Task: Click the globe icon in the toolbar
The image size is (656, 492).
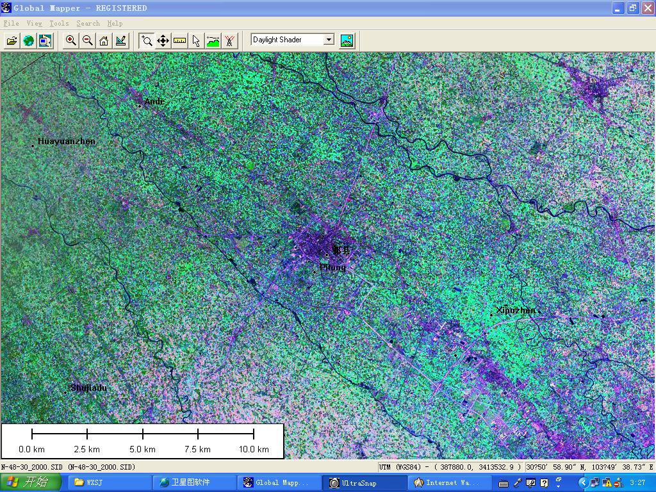Action: 28,41
